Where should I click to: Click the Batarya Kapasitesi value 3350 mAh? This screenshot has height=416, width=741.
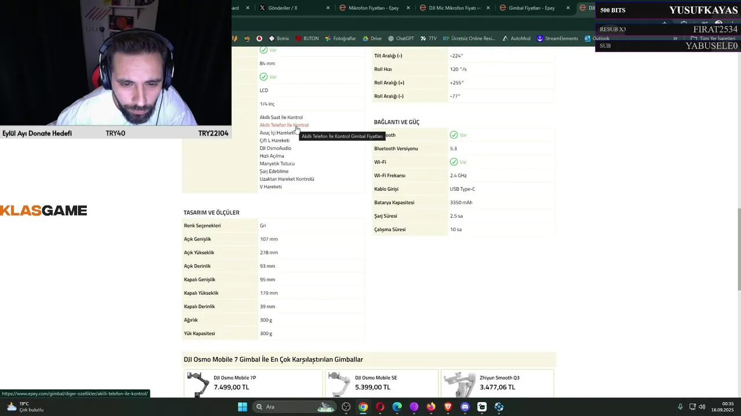461,202
